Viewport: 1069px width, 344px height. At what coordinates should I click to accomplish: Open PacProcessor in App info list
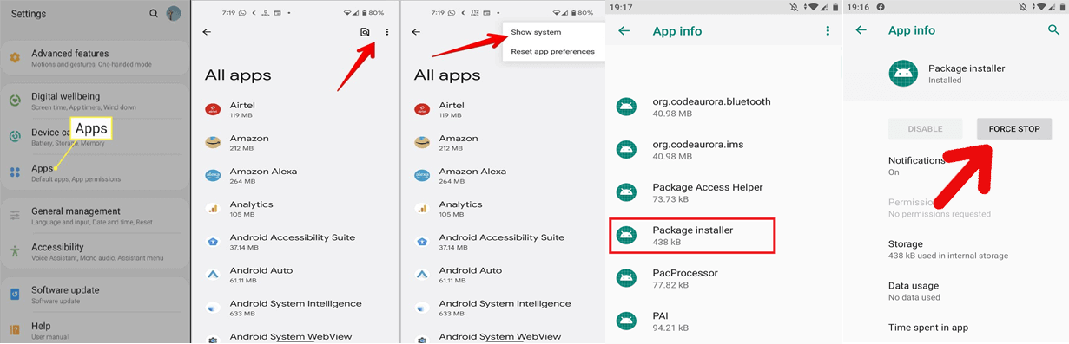[723, 278]
